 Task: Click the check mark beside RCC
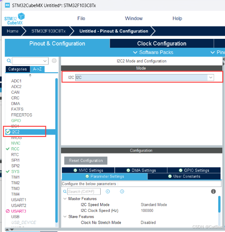click(8, 149)
